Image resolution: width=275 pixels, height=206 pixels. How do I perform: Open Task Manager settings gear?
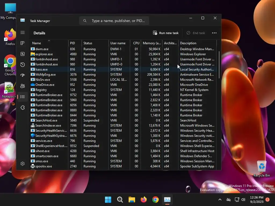[23, 164]
